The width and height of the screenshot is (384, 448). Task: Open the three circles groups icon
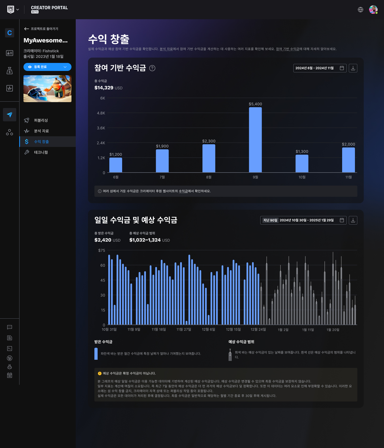10,132
